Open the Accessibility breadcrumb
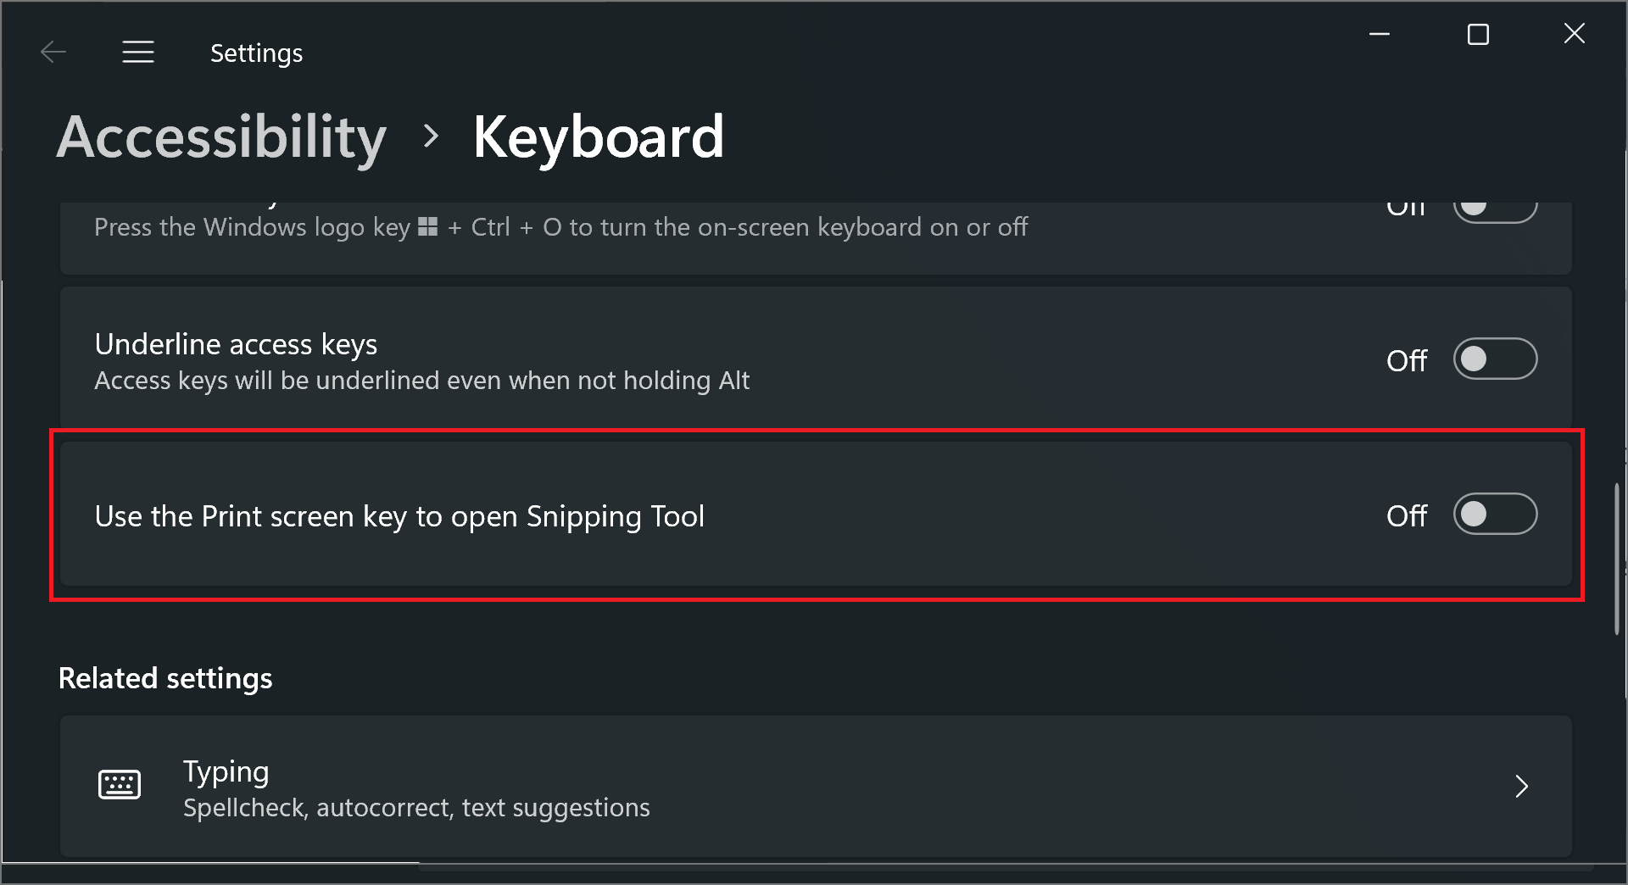This screenshot has width=1628, height=885. [x=221, y=136]
